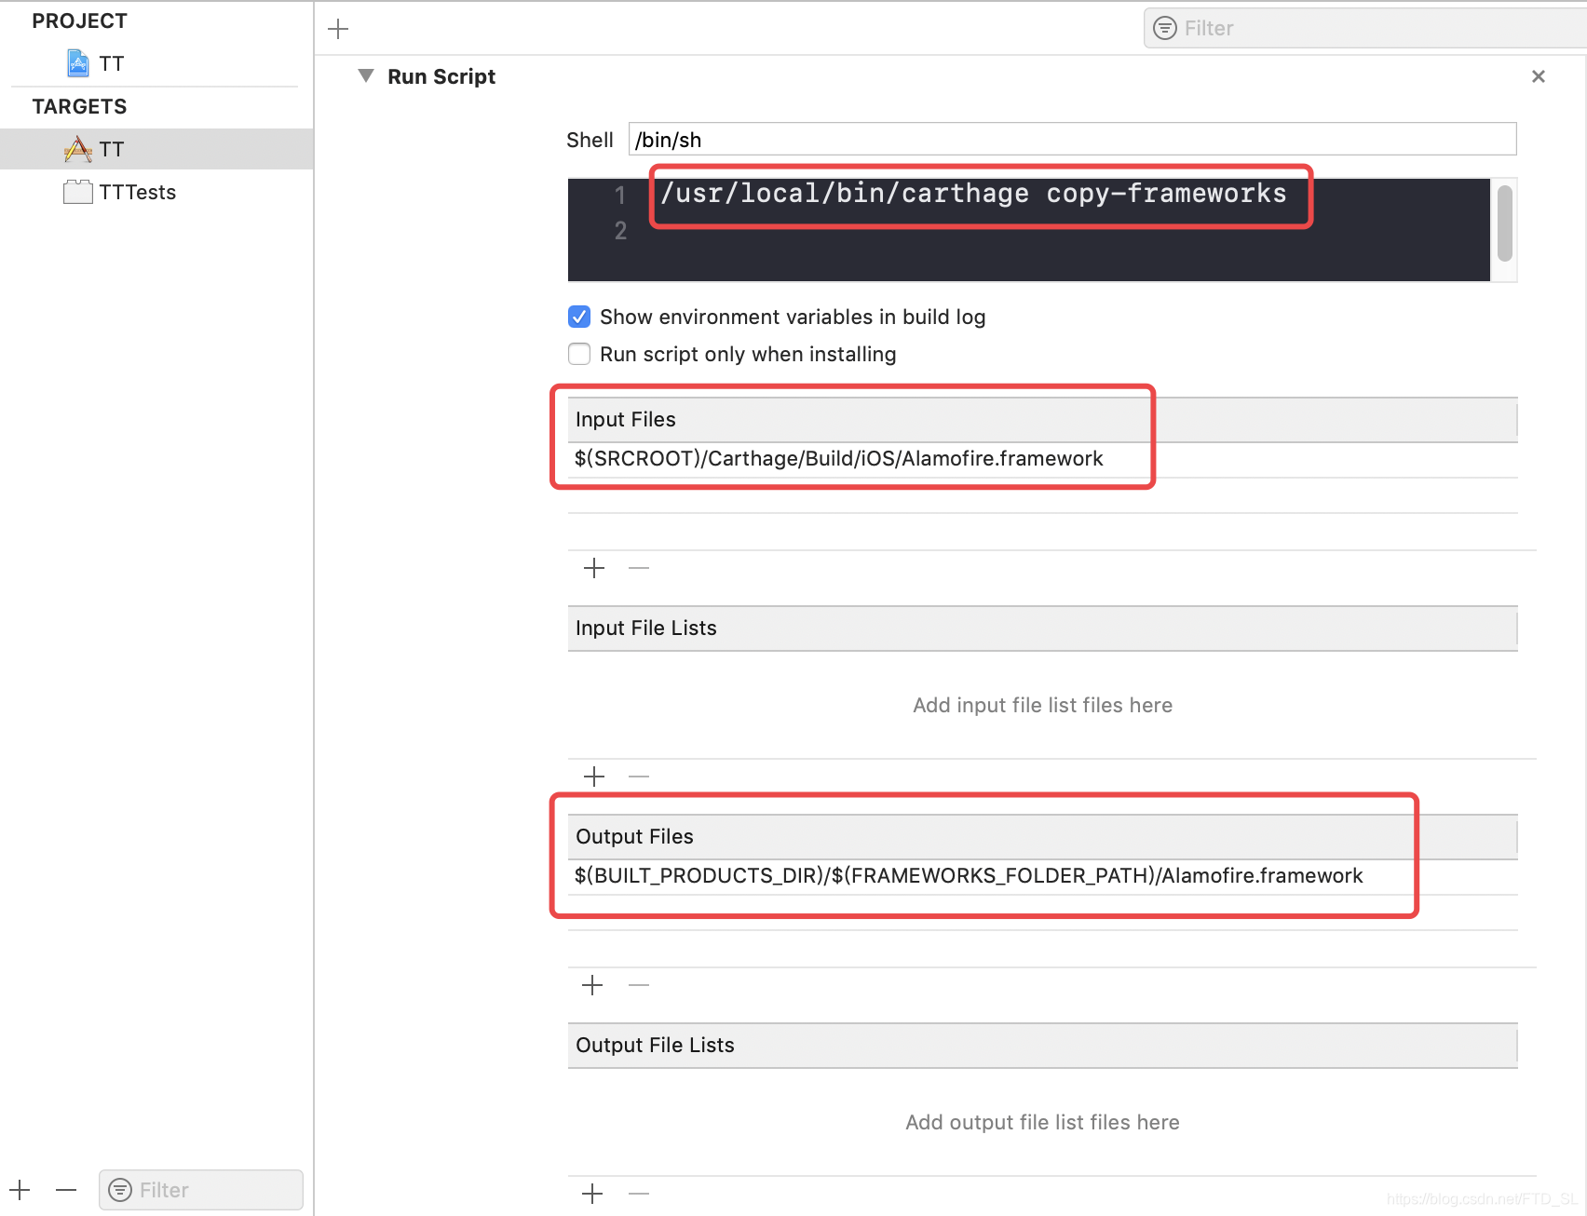The width and height of the screenshot is (1587, 1216).
Task: Add an input file with plus button
Action: coord(594,568)
